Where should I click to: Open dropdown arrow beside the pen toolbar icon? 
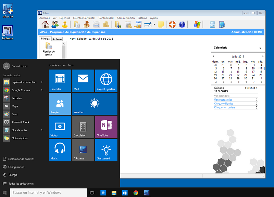pyautogui.click(x=154, y=25)
